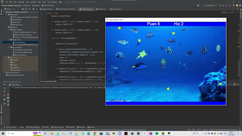Image resolution: width=242 pixels, height=136 pixels.
Task: Open the Services tool window
Action: coord(91,127)
